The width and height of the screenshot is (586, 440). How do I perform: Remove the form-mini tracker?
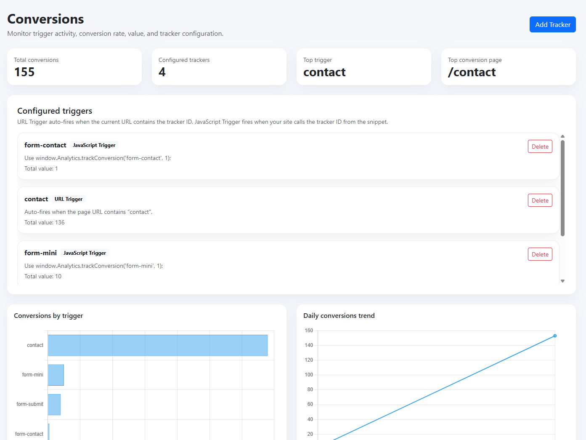pos(540,254)
